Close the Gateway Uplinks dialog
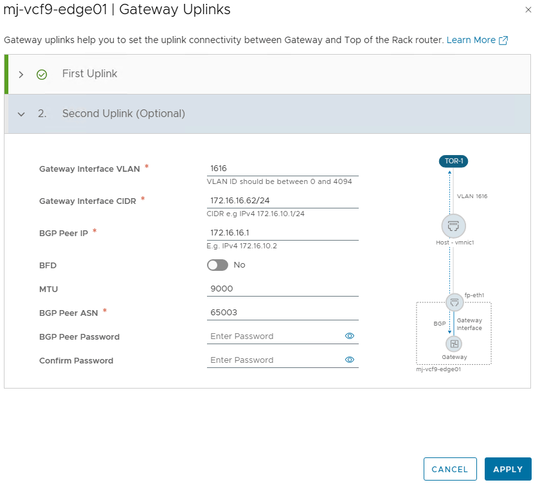The image size is (540, 487). click(x=528, y=10)
